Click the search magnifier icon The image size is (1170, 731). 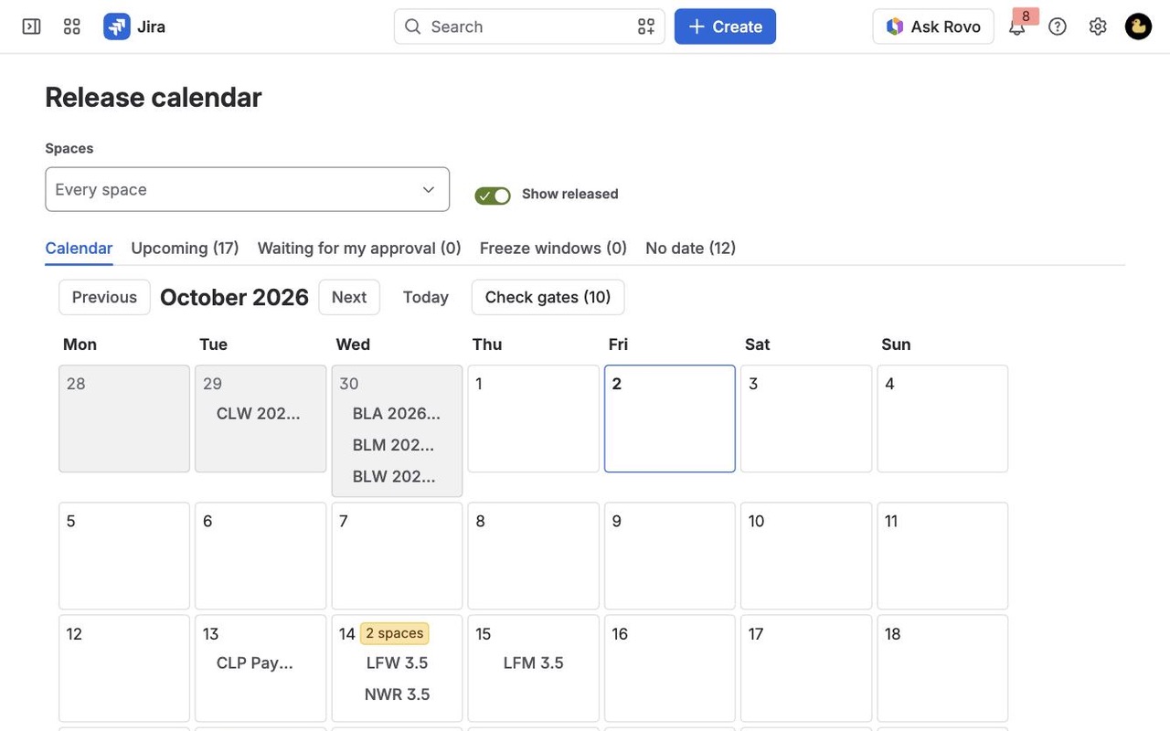click(x=413, y=26)
